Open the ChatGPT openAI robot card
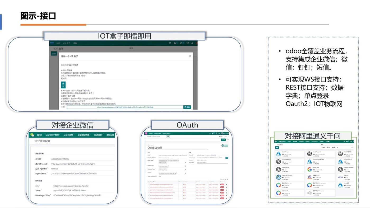The image size is (370, 208). click(321, 154)
